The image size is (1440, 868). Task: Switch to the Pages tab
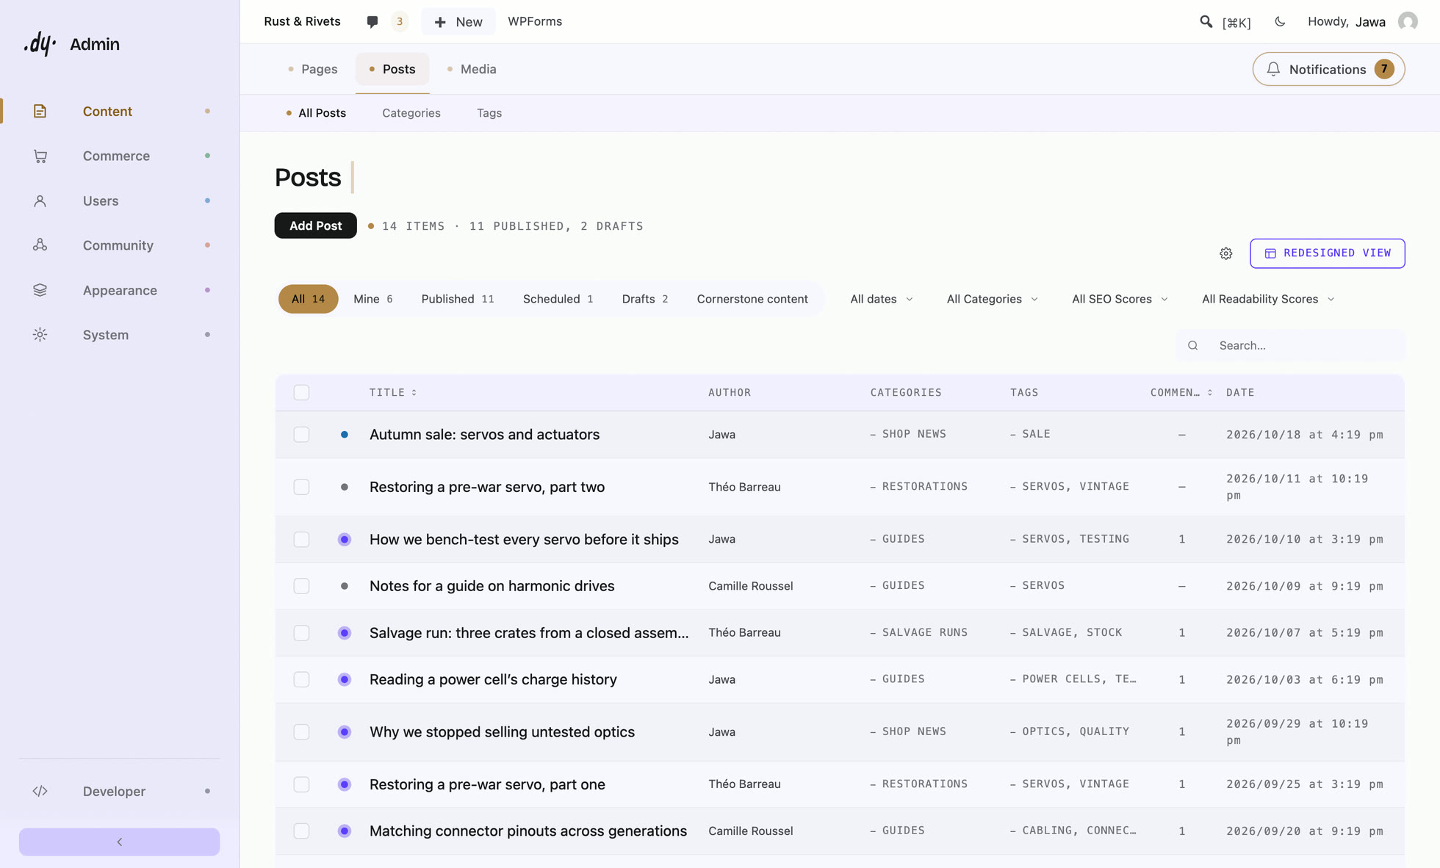313,69
